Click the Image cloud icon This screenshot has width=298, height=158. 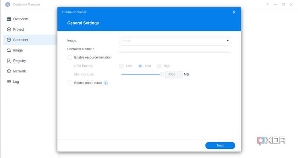click(9, 50)
